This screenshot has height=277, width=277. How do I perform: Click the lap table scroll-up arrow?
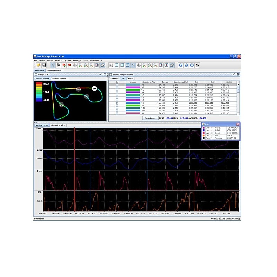point(238,84)
